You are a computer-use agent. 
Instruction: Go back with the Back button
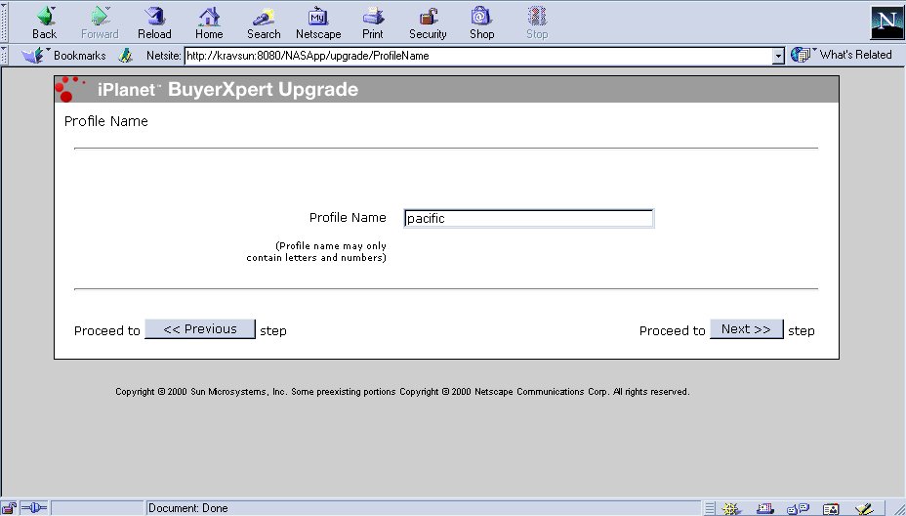tap(45, 23)
